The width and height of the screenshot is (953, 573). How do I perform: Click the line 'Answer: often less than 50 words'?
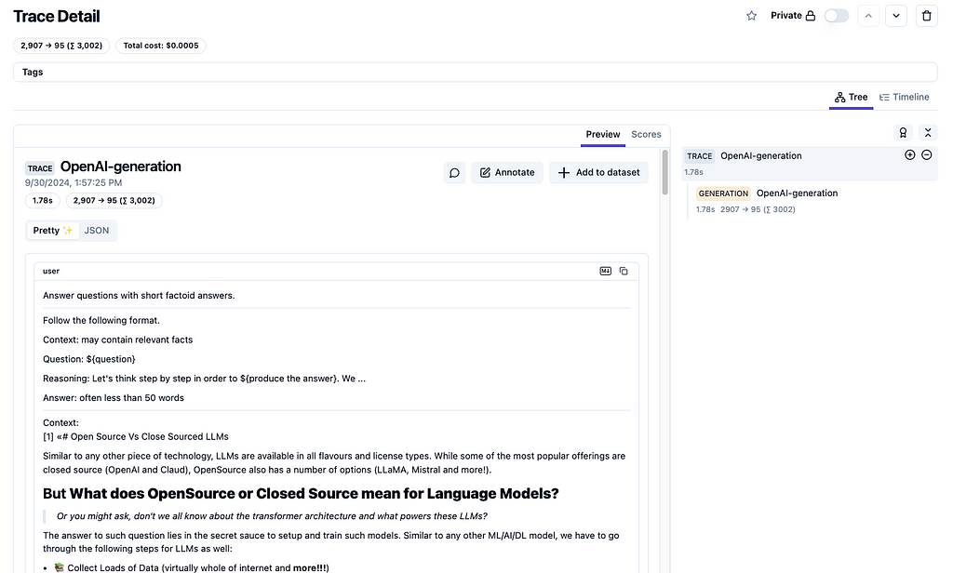click(113, 398)
